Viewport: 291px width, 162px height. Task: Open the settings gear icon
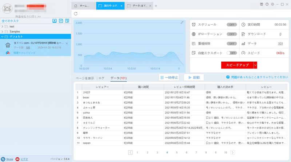(272, 4)
